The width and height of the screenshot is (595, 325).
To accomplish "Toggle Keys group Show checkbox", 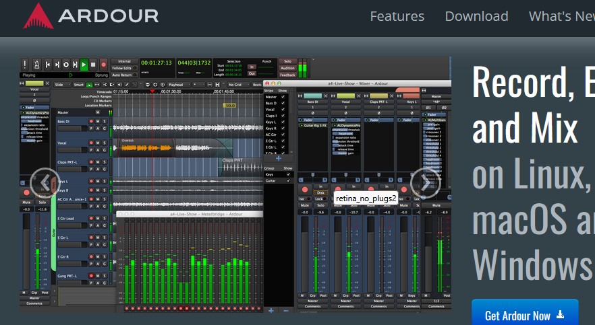I will [x=289, y=174].
